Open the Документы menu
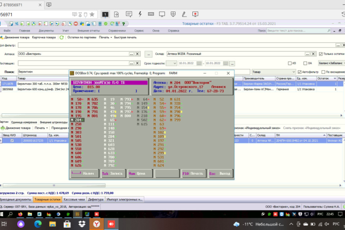 tap(46, 31)
